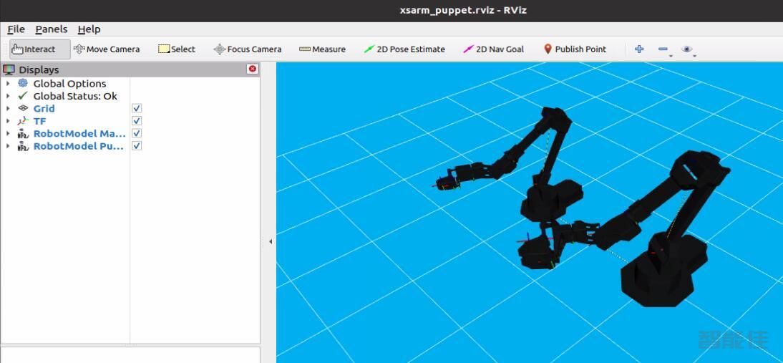Viewport: 783px width, 363px height.
Task: Choose the Select tool
Action: click(x=177, y=49)
